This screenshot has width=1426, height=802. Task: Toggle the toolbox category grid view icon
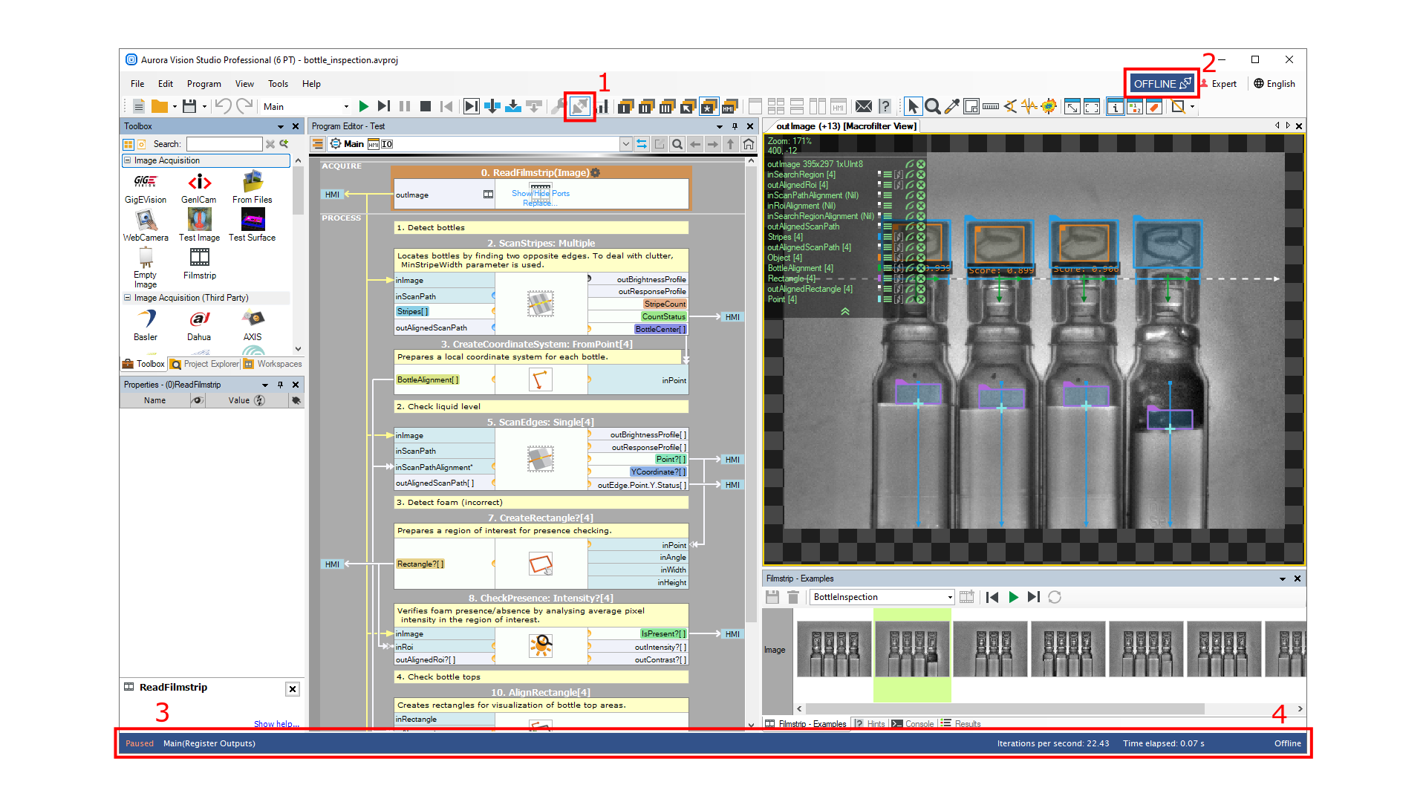pos(128,144)
